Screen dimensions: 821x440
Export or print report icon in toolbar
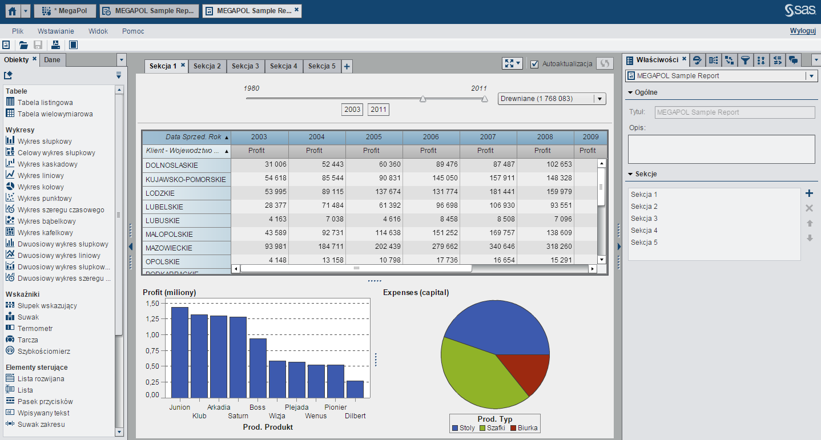point(55,45)
